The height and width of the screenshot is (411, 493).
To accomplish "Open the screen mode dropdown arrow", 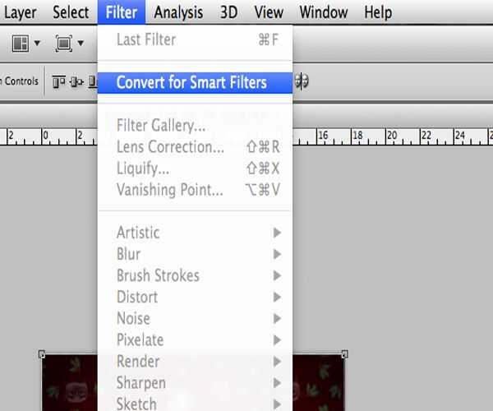I will (x=81, y=42).
